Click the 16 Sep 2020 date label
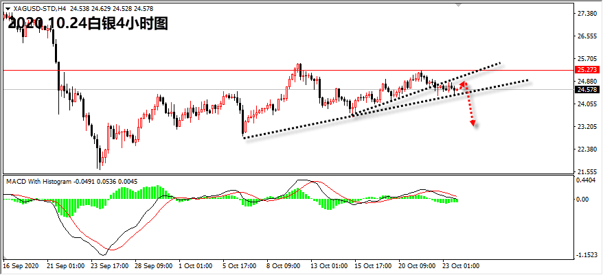 point(21,266)
